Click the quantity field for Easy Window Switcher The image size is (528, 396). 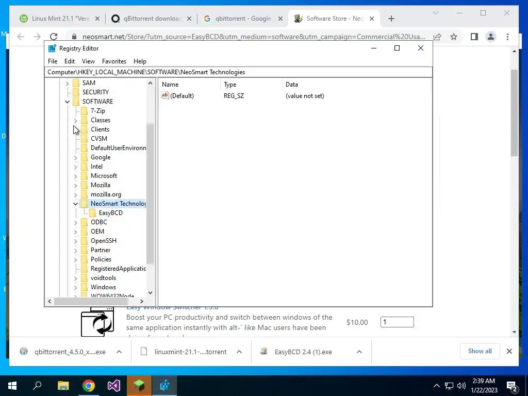click(x=397, y=322)
